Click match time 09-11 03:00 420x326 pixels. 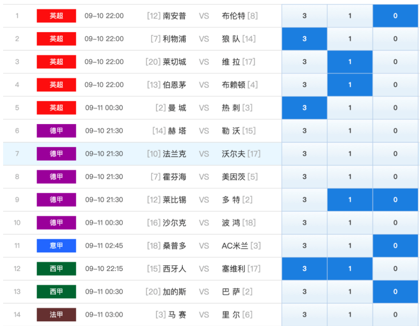point(104,315)
